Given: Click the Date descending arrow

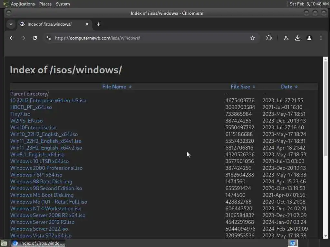Looking at the screenshot, I should (x=296, y=87).
